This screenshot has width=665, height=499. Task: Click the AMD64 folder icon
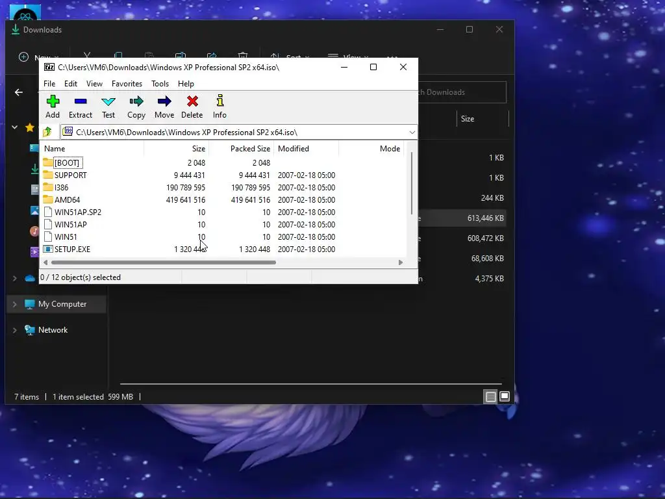click(48, 199)
